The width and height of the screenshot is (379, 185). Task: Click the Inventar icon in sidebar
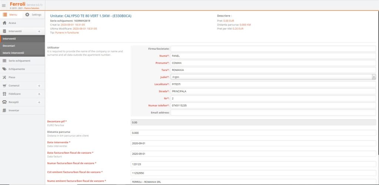tap(4, 110)
